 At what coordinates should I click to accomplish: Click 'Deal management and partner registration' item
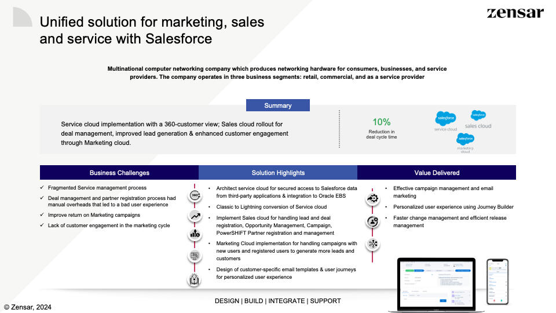112,201
